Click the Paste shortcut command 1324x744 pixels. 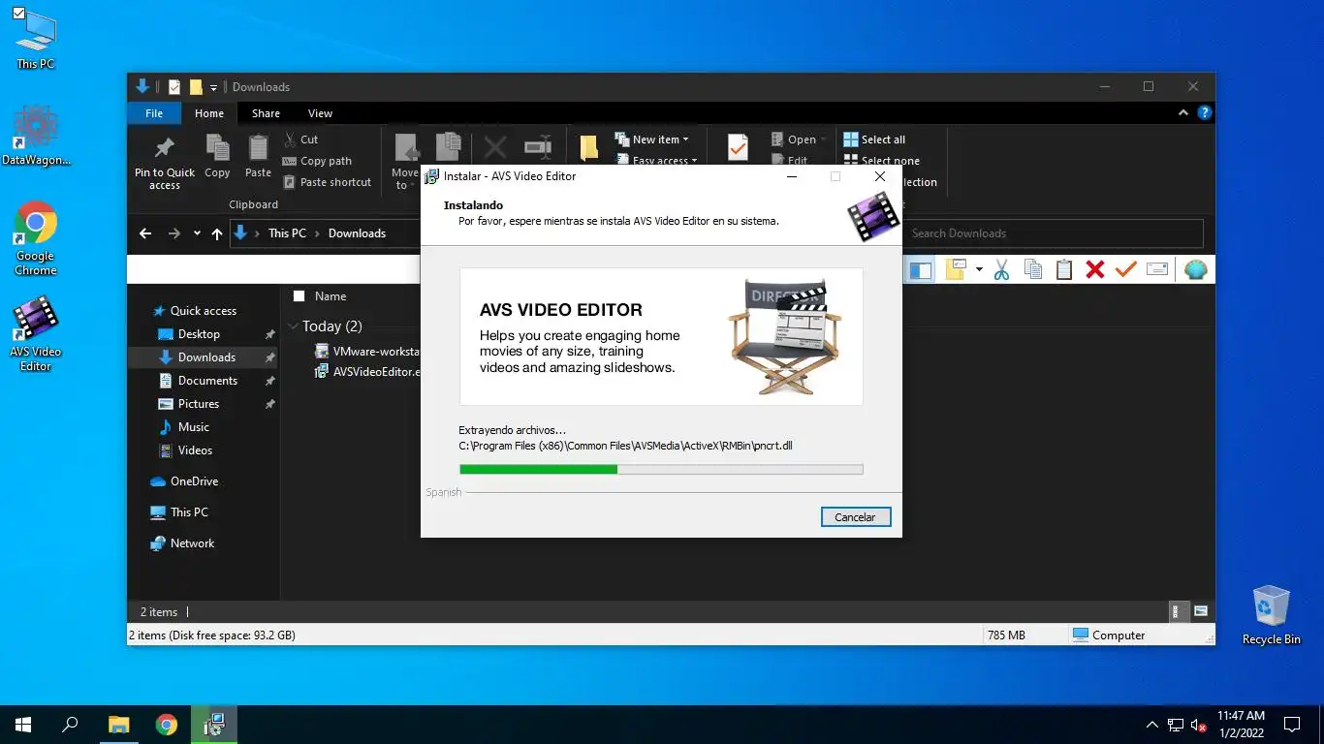click(327, 182)
